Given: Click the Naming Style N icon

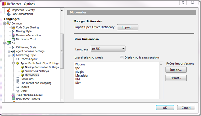Looking at the screenshot, I should tap(13, 31).
